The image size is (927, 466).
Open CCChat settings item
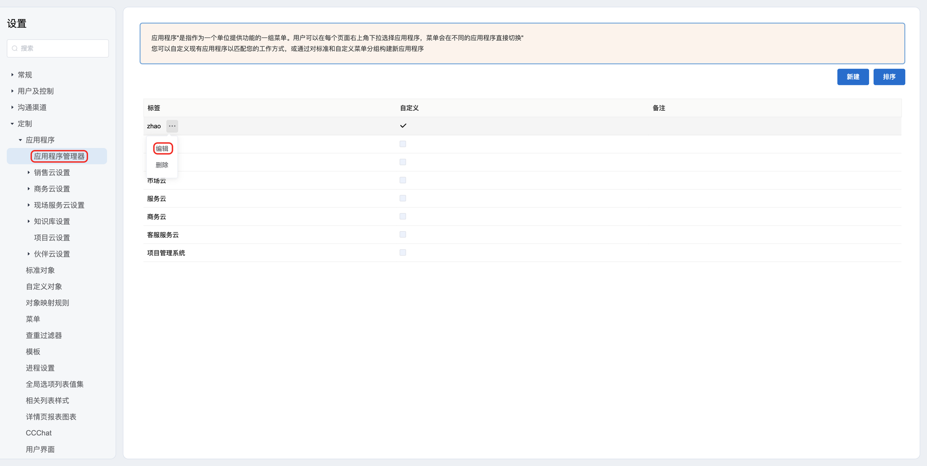click(39, 433)
